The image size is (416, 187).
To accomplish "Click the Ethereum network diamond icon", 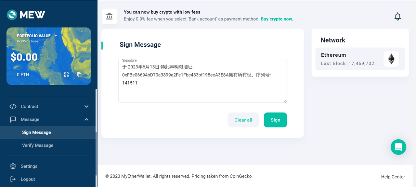I will pos(391,59).
